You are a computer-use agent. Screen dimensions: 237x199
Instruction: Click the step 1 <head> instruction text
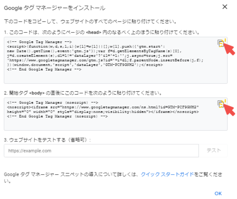[x=102, y=32]
